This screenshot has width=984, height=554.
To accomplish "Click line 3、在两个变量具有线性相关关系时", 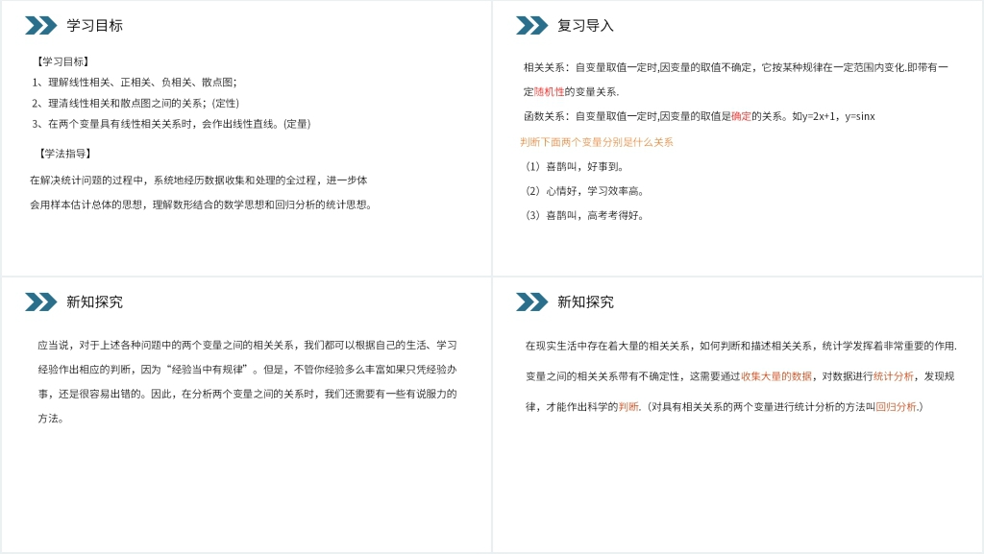I will pyautogui.click(x=171, y=124).
